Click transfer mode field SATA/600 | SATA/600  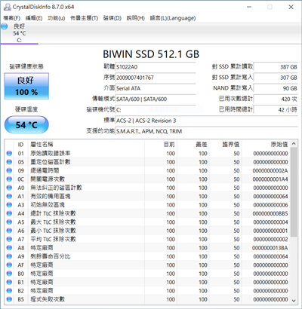coord(156,99)
